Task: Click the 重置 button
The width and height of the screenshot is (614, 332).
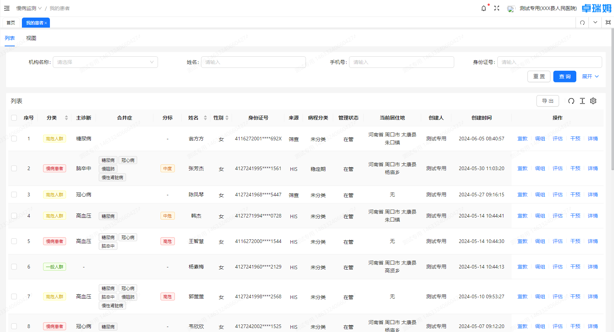Action: [539, 76]
